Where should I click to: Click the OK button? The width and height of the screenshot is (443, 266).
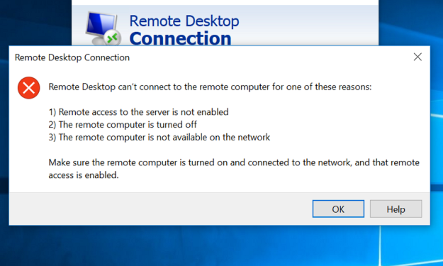(x=338, y=209)
